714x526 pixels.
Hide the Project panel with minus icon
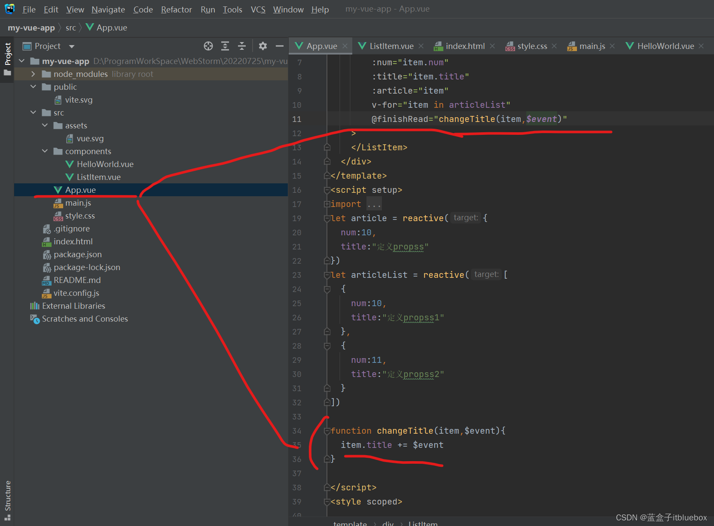[x=280, y=46]
